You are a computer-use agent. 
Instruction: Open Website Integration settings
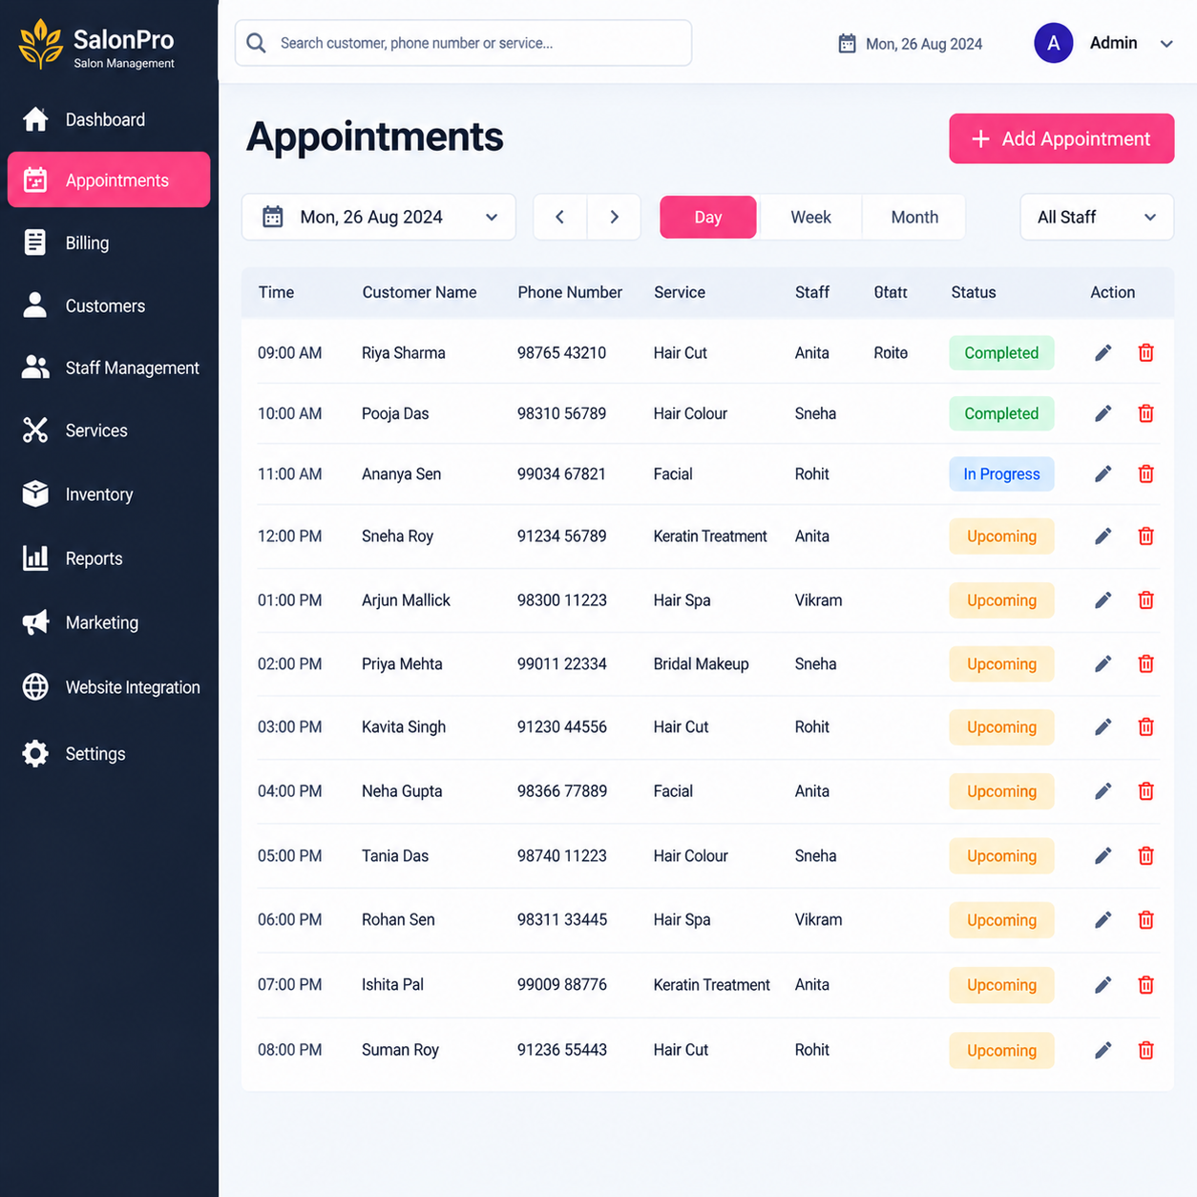[x=109, y=687]
